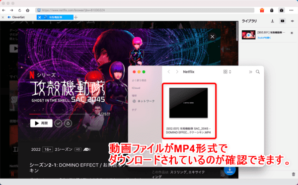Close the blue 攻殻機動隊 tab
Screen dimensions: 298x185
(x=40, y=17)
